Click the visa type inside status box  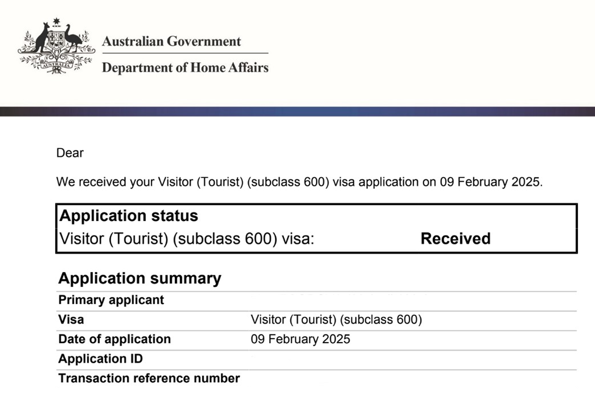click(187, 239)
